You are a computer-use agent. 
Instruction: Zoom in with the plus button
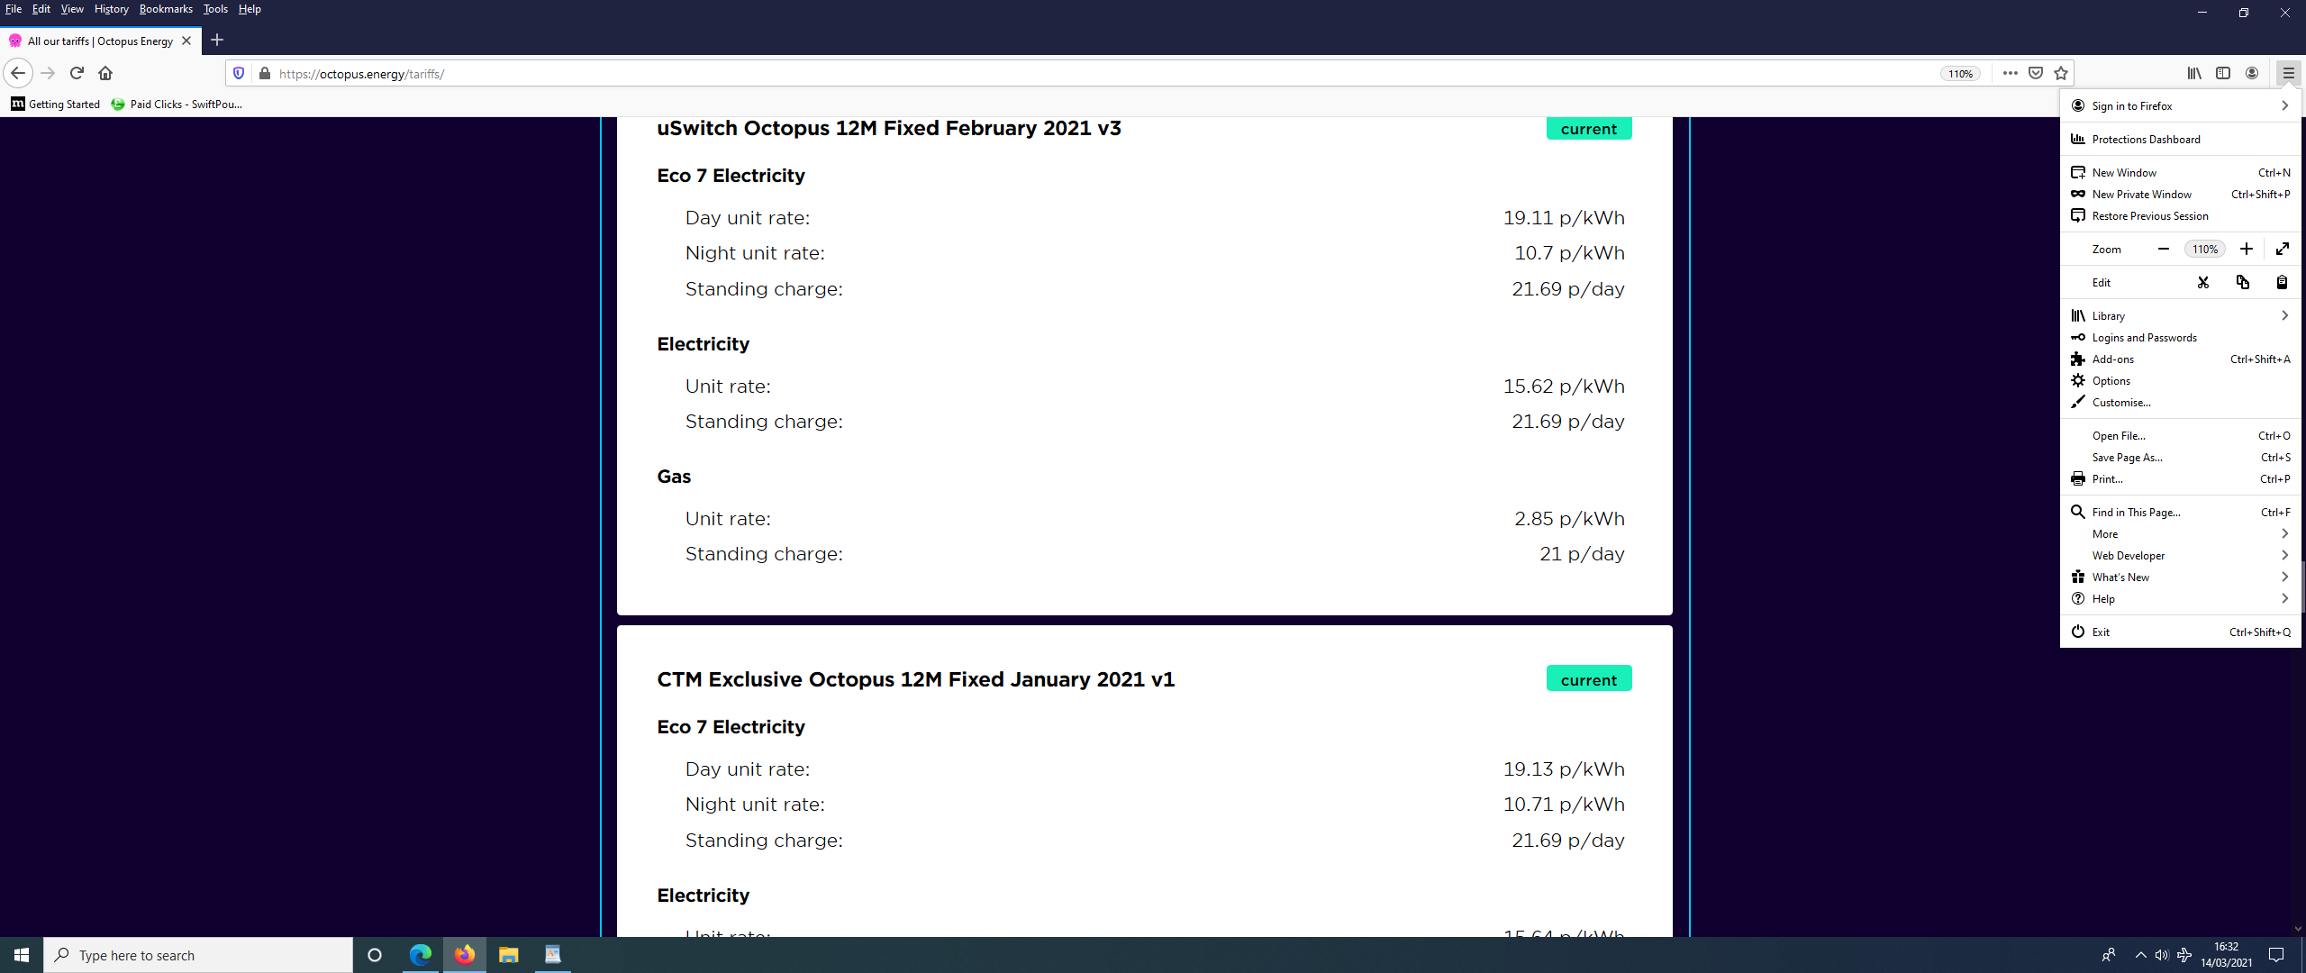[x=2247, y=249]
